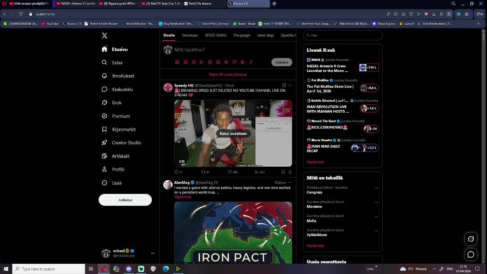Image resolution: width=487 pixels, height=274 pixels.
Task: Open Creator Studio
Action: pyautogui.click(x=121, y=143)
